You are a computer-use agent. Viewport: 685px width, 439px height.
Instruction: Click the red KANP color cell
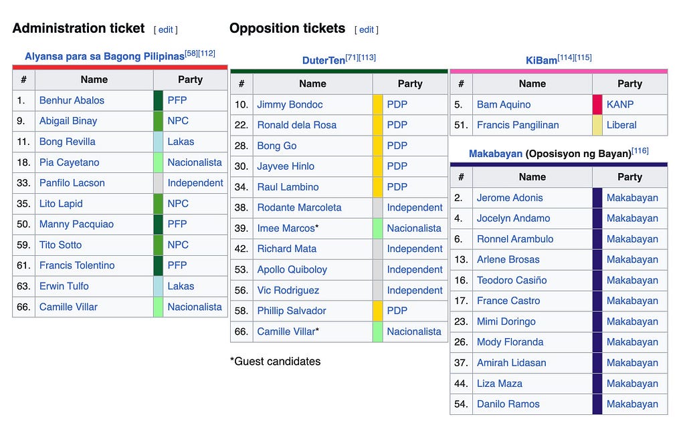597,105
